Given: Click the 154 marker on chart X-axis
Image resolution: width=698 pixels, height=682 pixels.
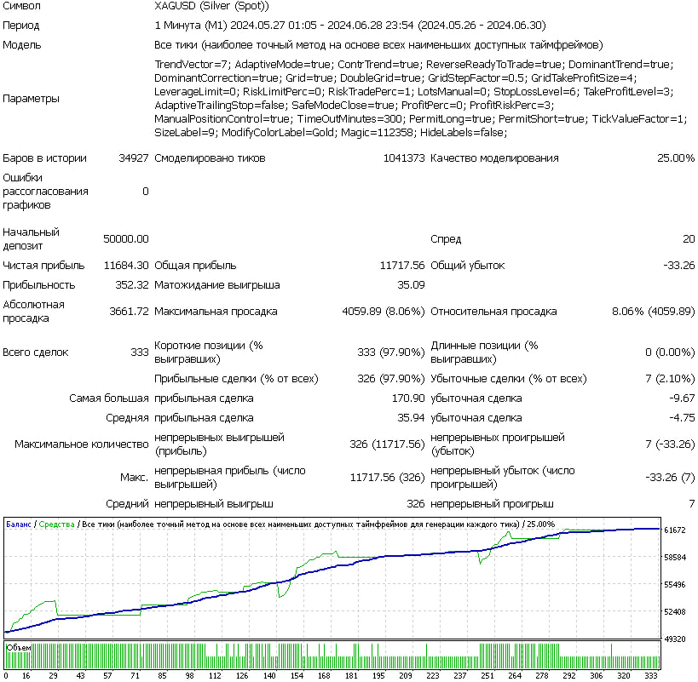Looking at the screenshot, I should pos(297,674).
